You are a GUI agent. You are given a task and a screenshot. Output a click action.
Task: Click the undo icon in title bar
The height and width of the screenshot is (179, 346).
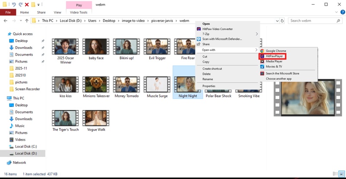coord(13,4)
